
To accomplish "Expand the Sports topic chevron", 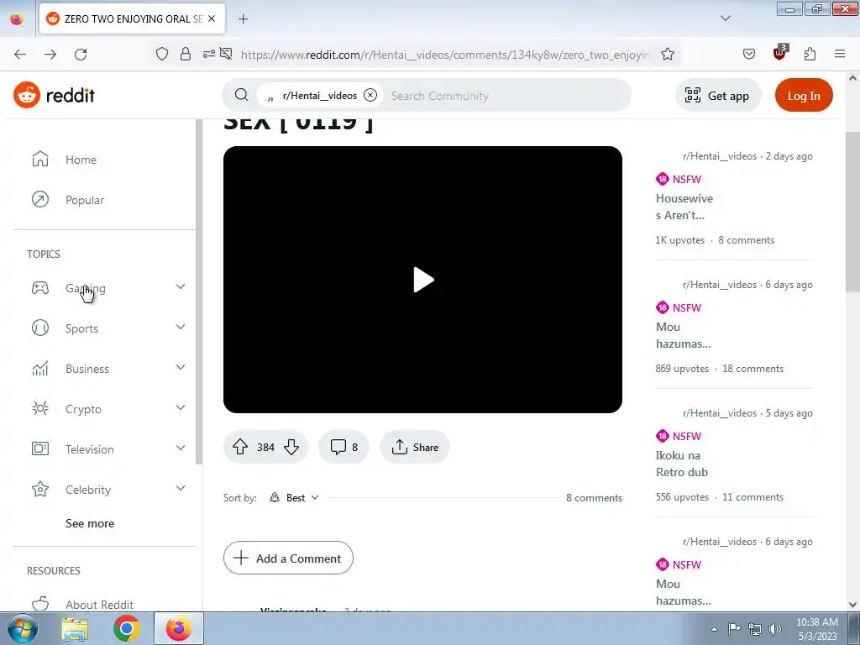I will (181, 328).
